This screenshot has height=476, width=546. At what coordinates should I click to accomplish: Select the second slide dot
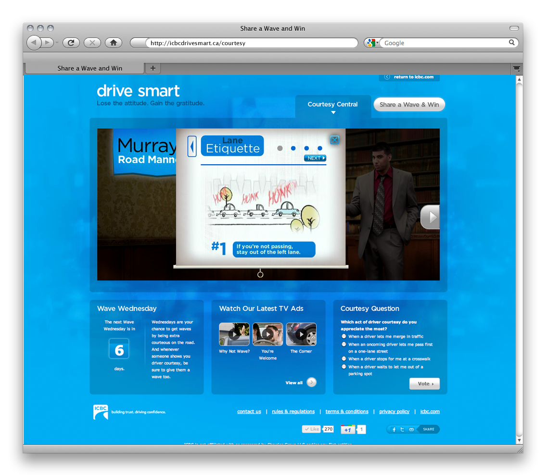click(x=293, y=148)
